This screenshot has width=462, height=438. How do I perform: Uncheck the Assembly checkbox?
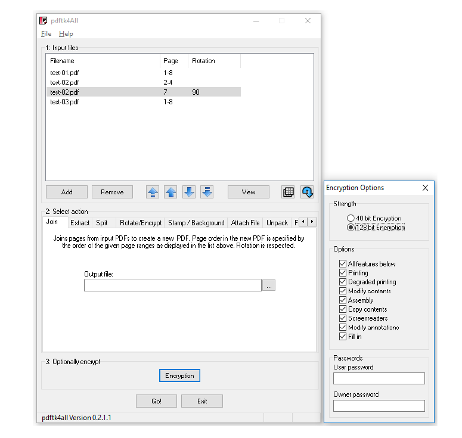342,300
